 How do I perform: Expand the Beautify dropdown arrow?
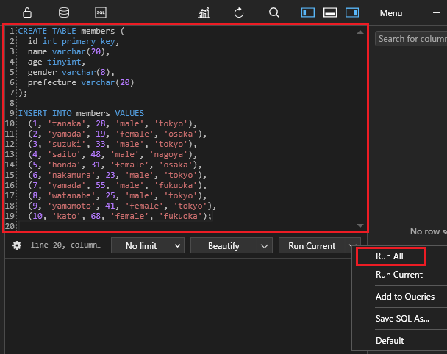[x=264, y=246]
